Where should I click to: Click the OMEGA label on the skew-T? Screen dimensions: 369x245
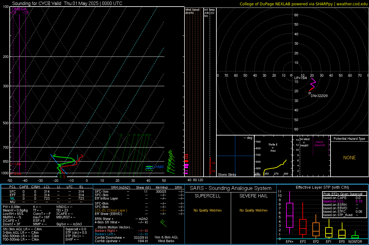19,9
